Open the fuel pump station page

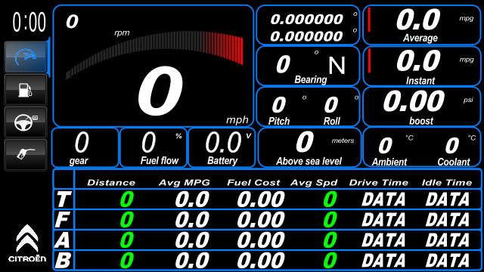click(26, 90)
